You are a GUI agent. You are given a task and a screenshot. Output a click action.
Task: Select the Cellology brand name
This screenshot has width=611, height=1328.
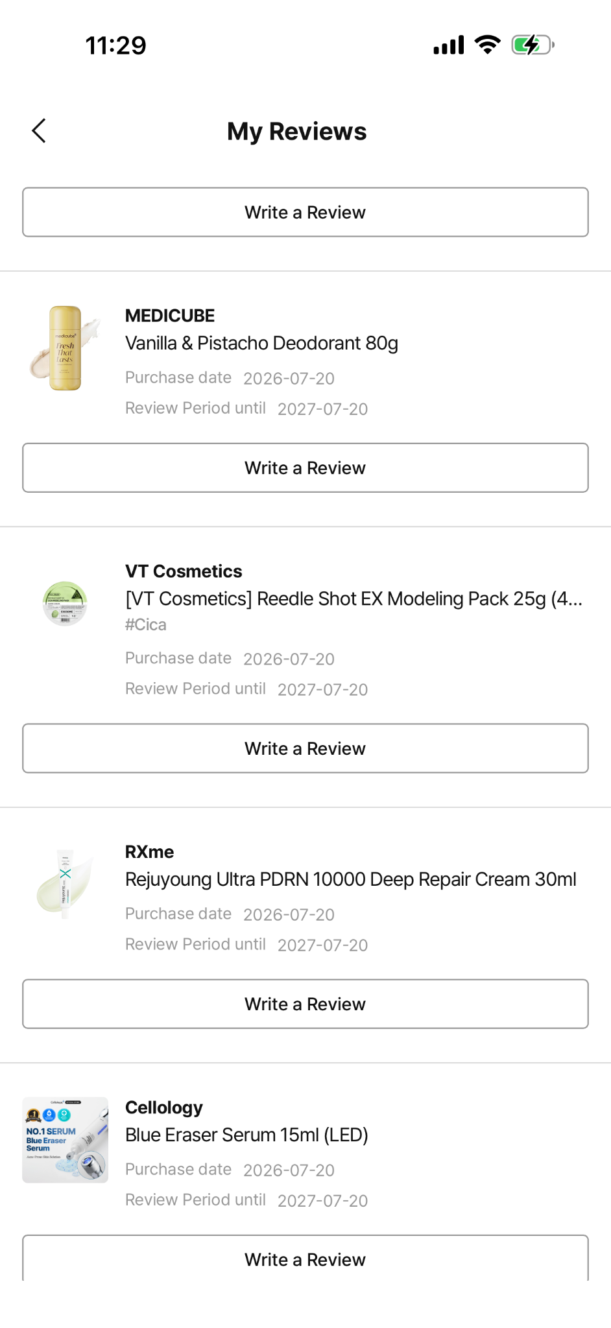[x=164, y=1108]
